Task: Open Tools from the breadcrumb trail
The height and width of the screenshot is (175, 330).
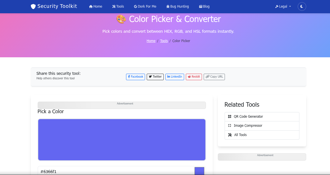Action: pyautogui.click(x=164, y=41)
